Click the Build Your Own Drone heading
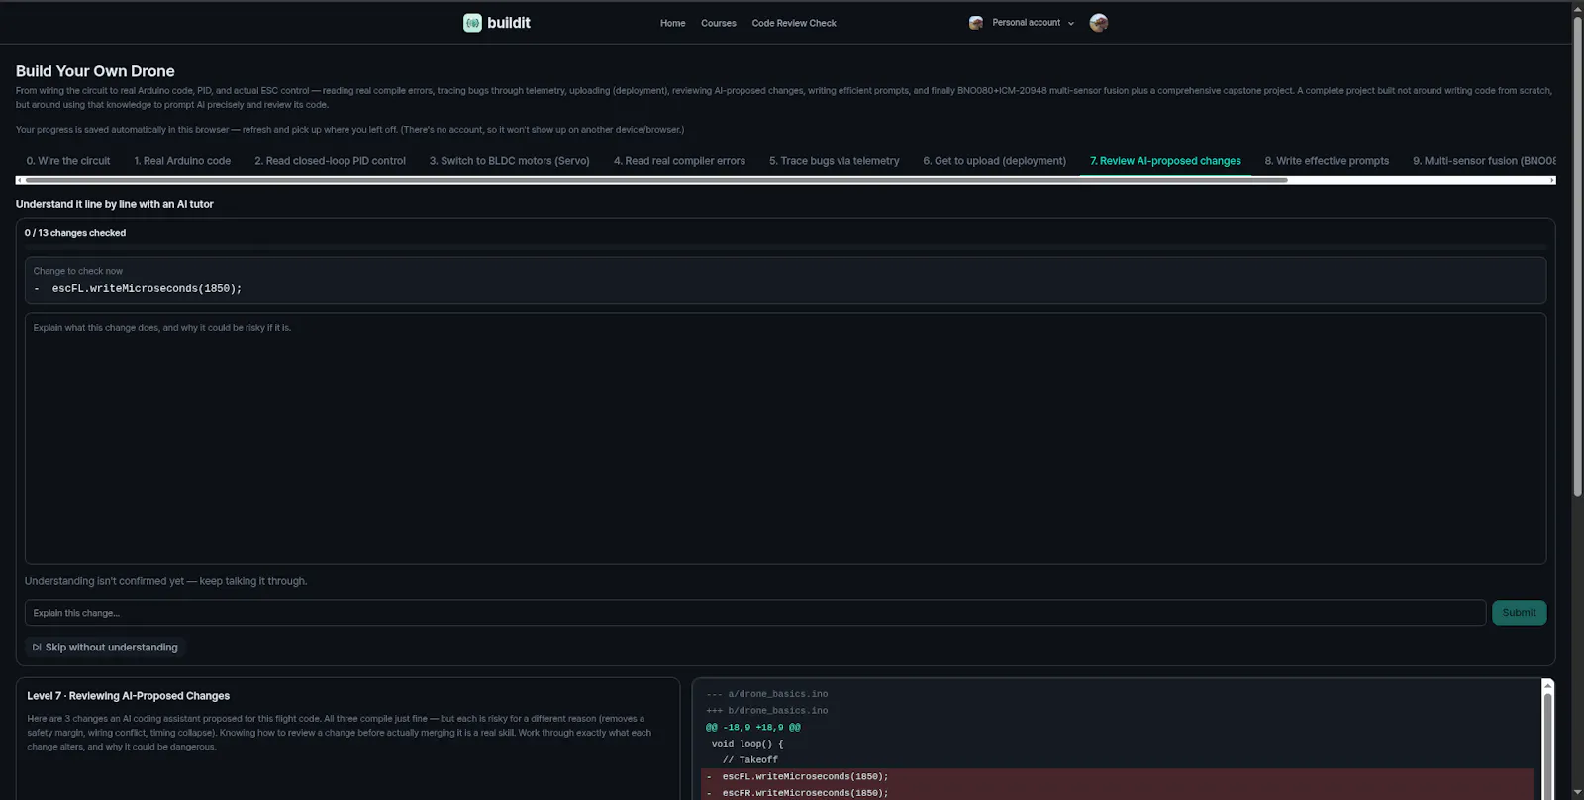The image size is (1584, 800). [95, 71]
